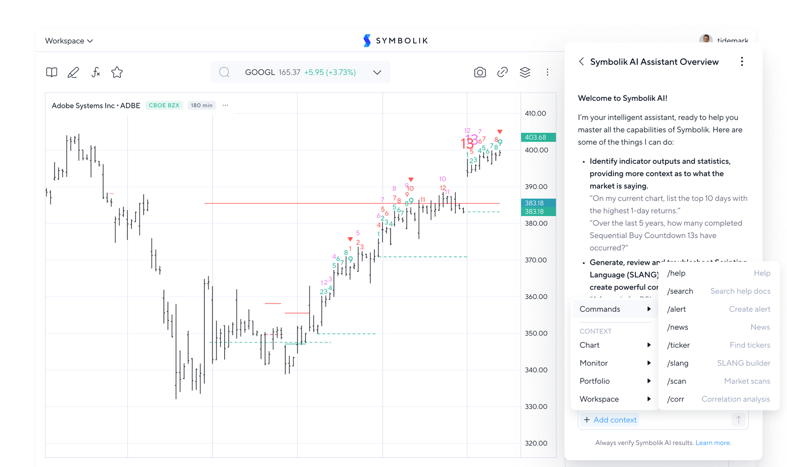Click the Symbolik logo

pos(395,40)
